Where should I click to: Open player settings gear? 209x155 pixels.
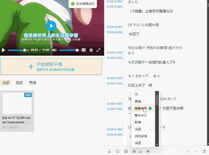click(91, 50)
